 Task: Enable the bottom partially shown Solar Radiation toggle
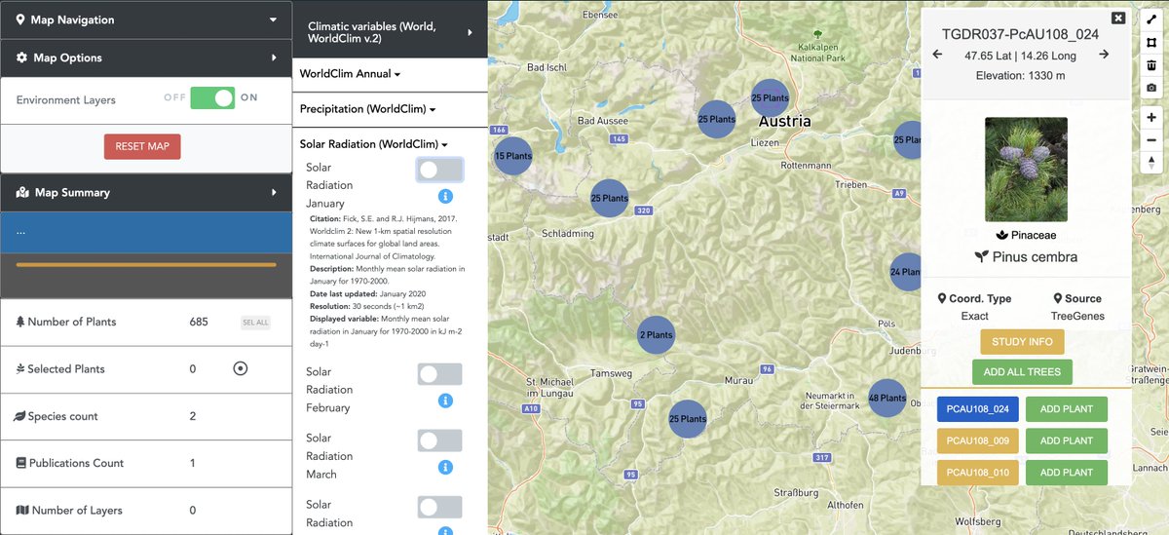click(x=439, y=507)
